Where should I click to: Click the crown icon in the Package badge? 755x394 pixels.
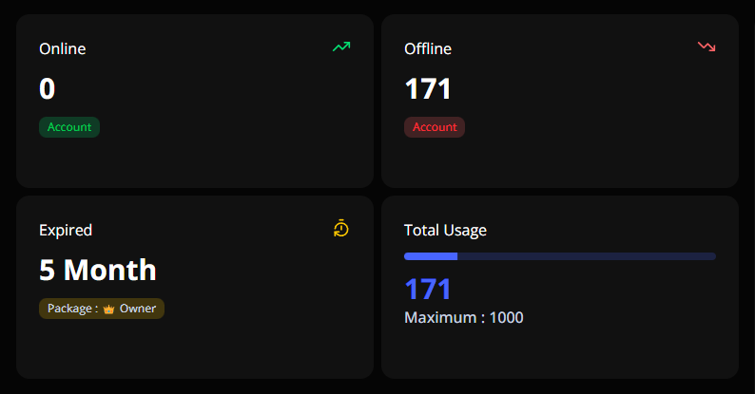[108, 309]
